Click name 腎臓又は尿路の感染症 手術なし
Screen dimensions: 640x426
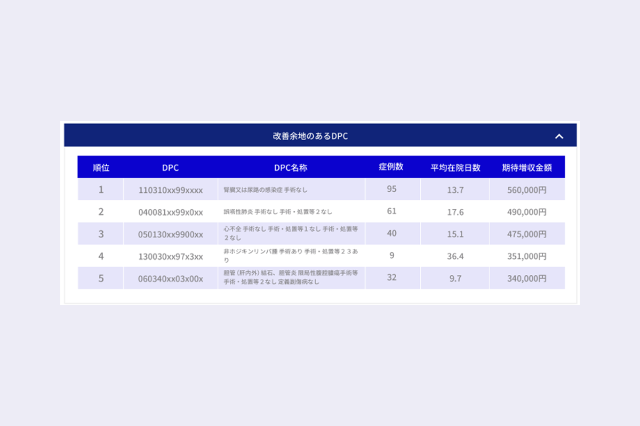(266, 190)
